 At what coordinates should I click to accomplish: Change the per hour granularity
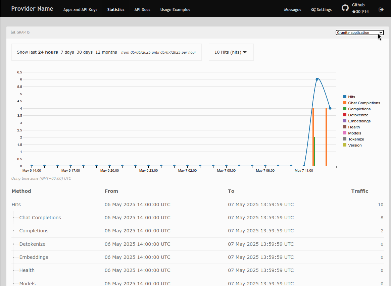click(x=192, y=52)
